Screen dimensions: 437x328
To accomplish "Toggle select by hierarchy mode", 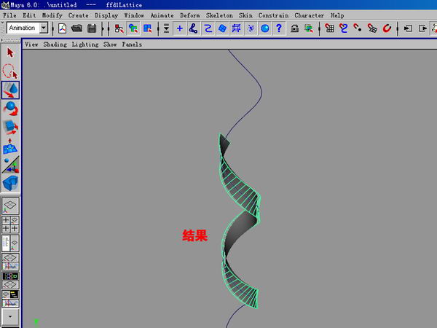I will (119, 28).
